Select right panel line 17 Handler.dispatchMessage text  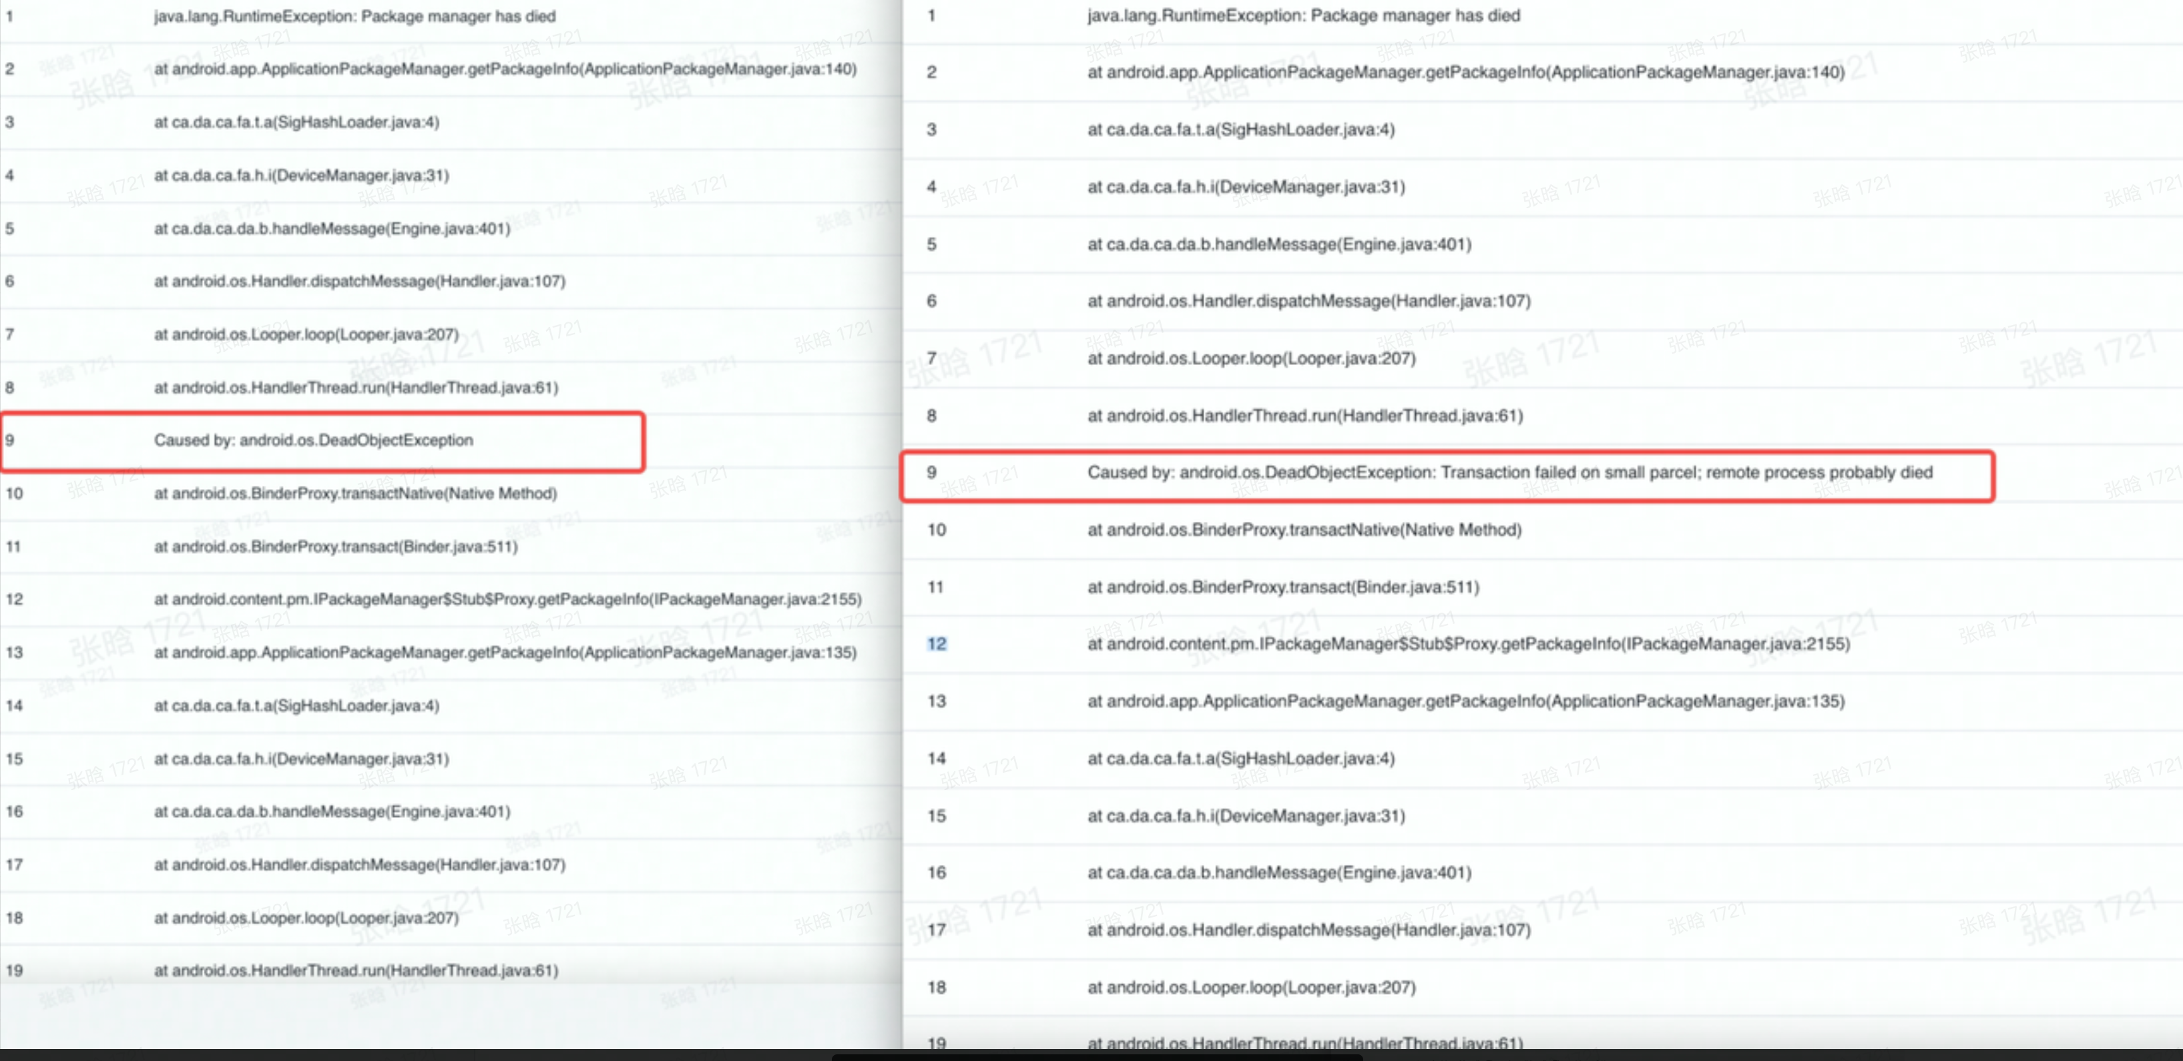click(x=1309, y=930)
